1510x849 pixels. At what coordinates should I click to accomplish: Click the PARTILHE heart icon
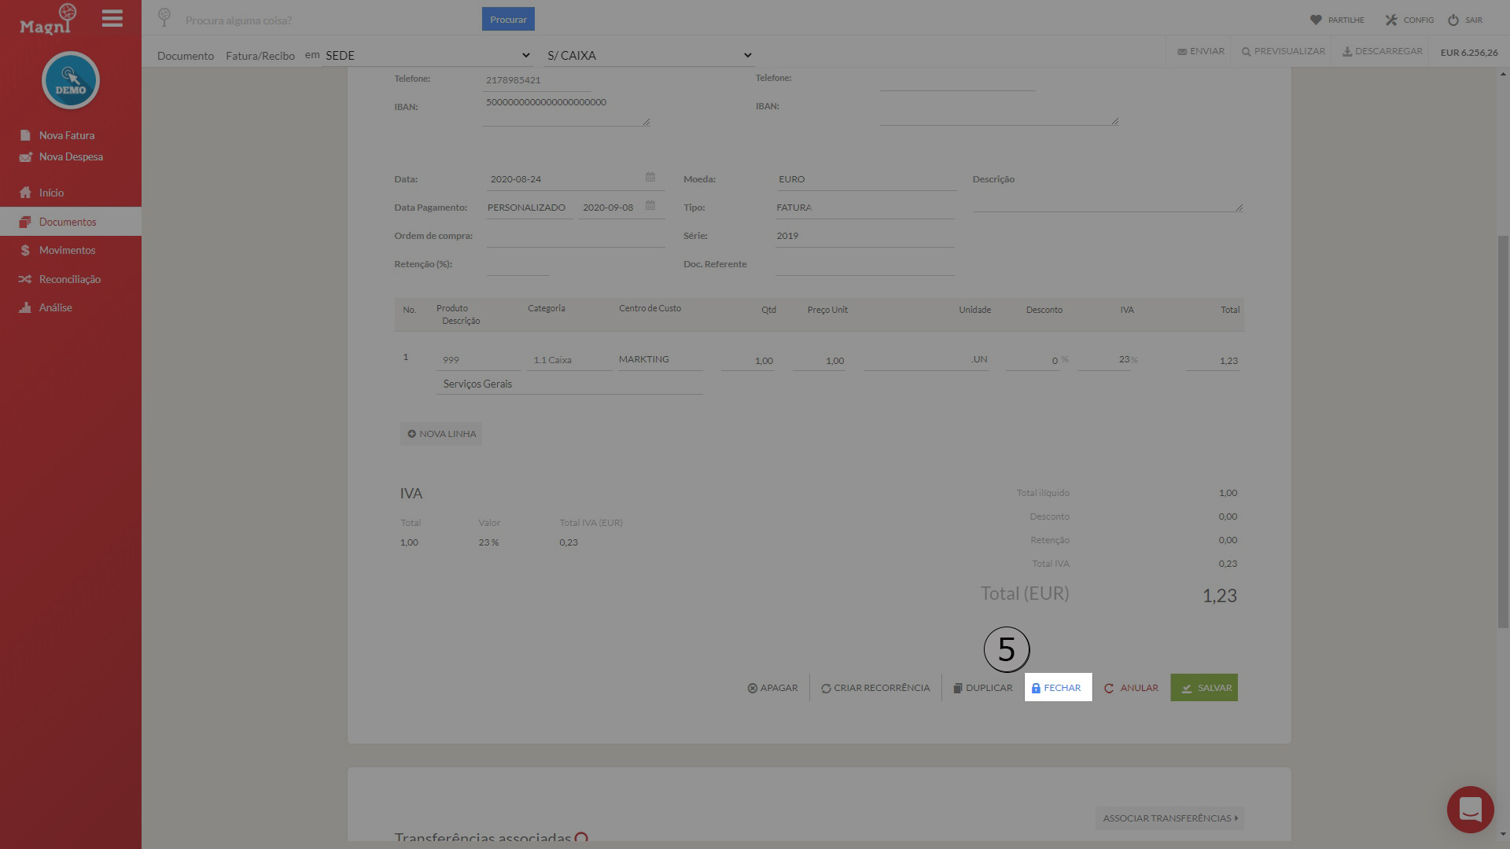point(1315,20)
